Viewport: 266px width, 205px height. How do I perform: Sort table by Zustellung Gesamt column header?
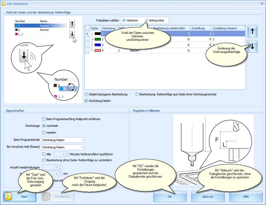(x=228, y=28)
